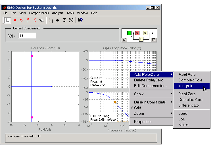The image size is (213, 145).
Task: Select the add complex pole tool
Action: tap(28, 20)
